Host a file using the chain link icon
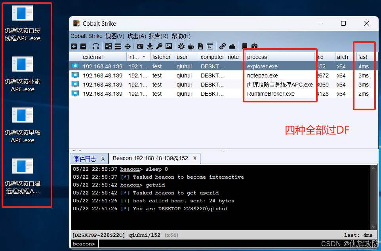The width and height of the screenshot is (381, 251). [x=222, y=46]
